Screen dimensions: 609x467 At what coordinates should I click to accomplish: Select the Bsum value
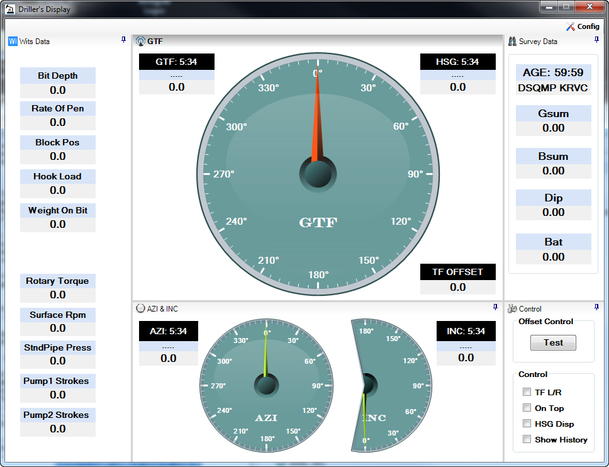pyautogui.click(x=553, y=171)
